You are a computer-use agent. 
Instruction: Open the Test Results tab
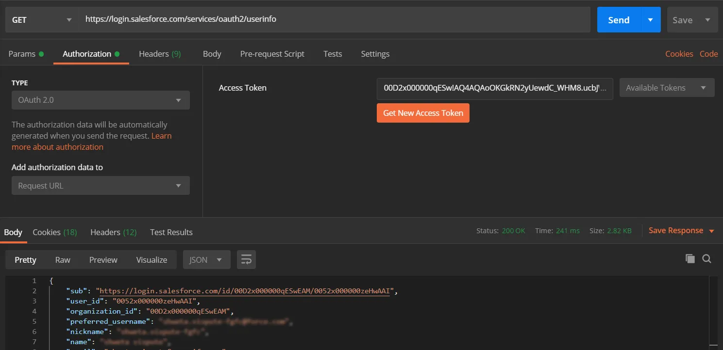pos(171,232)
